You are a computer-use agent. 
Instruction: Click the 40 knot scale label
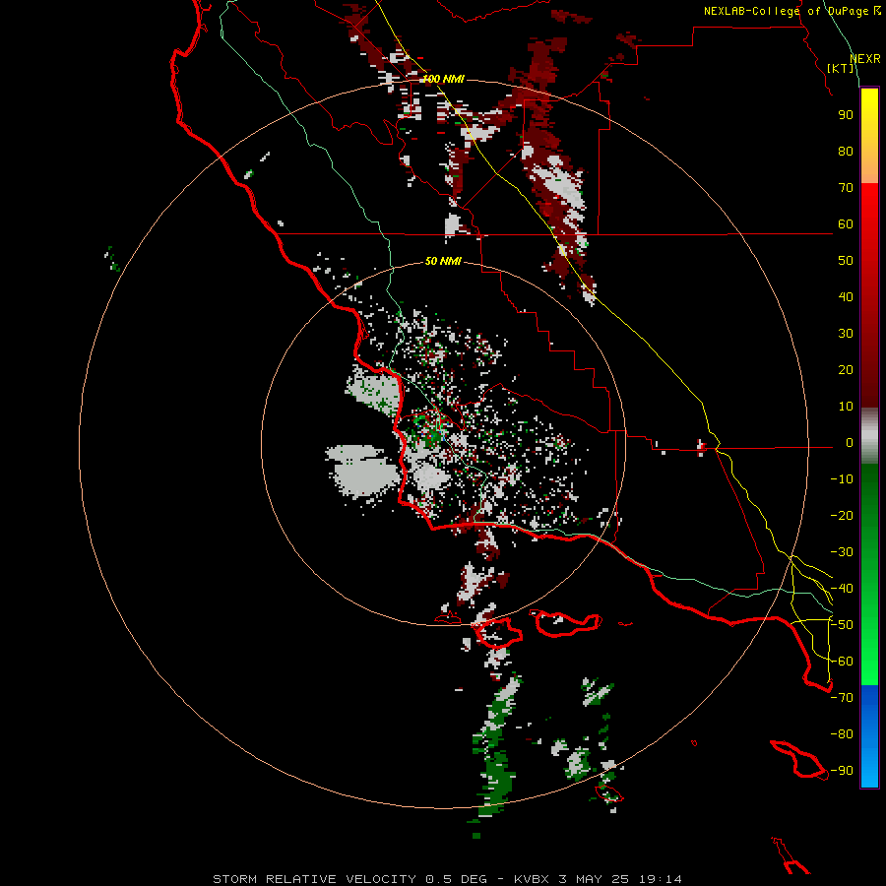tap(846, 297)
